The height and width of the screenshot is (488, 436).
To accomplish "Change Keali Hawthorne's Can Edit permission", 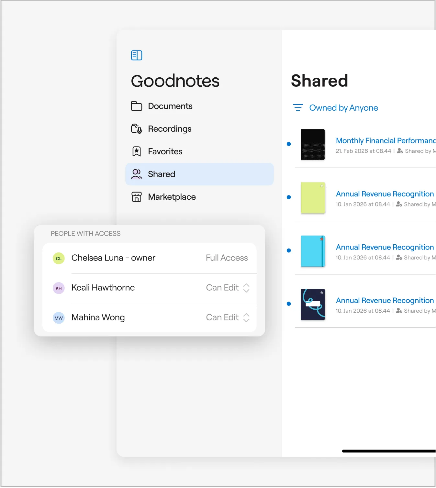I will 228,288.
